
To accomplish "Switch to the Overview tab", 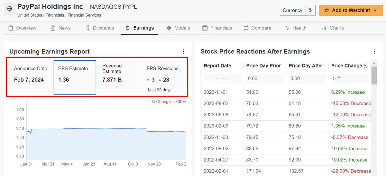I will click(x=22, y=28).
